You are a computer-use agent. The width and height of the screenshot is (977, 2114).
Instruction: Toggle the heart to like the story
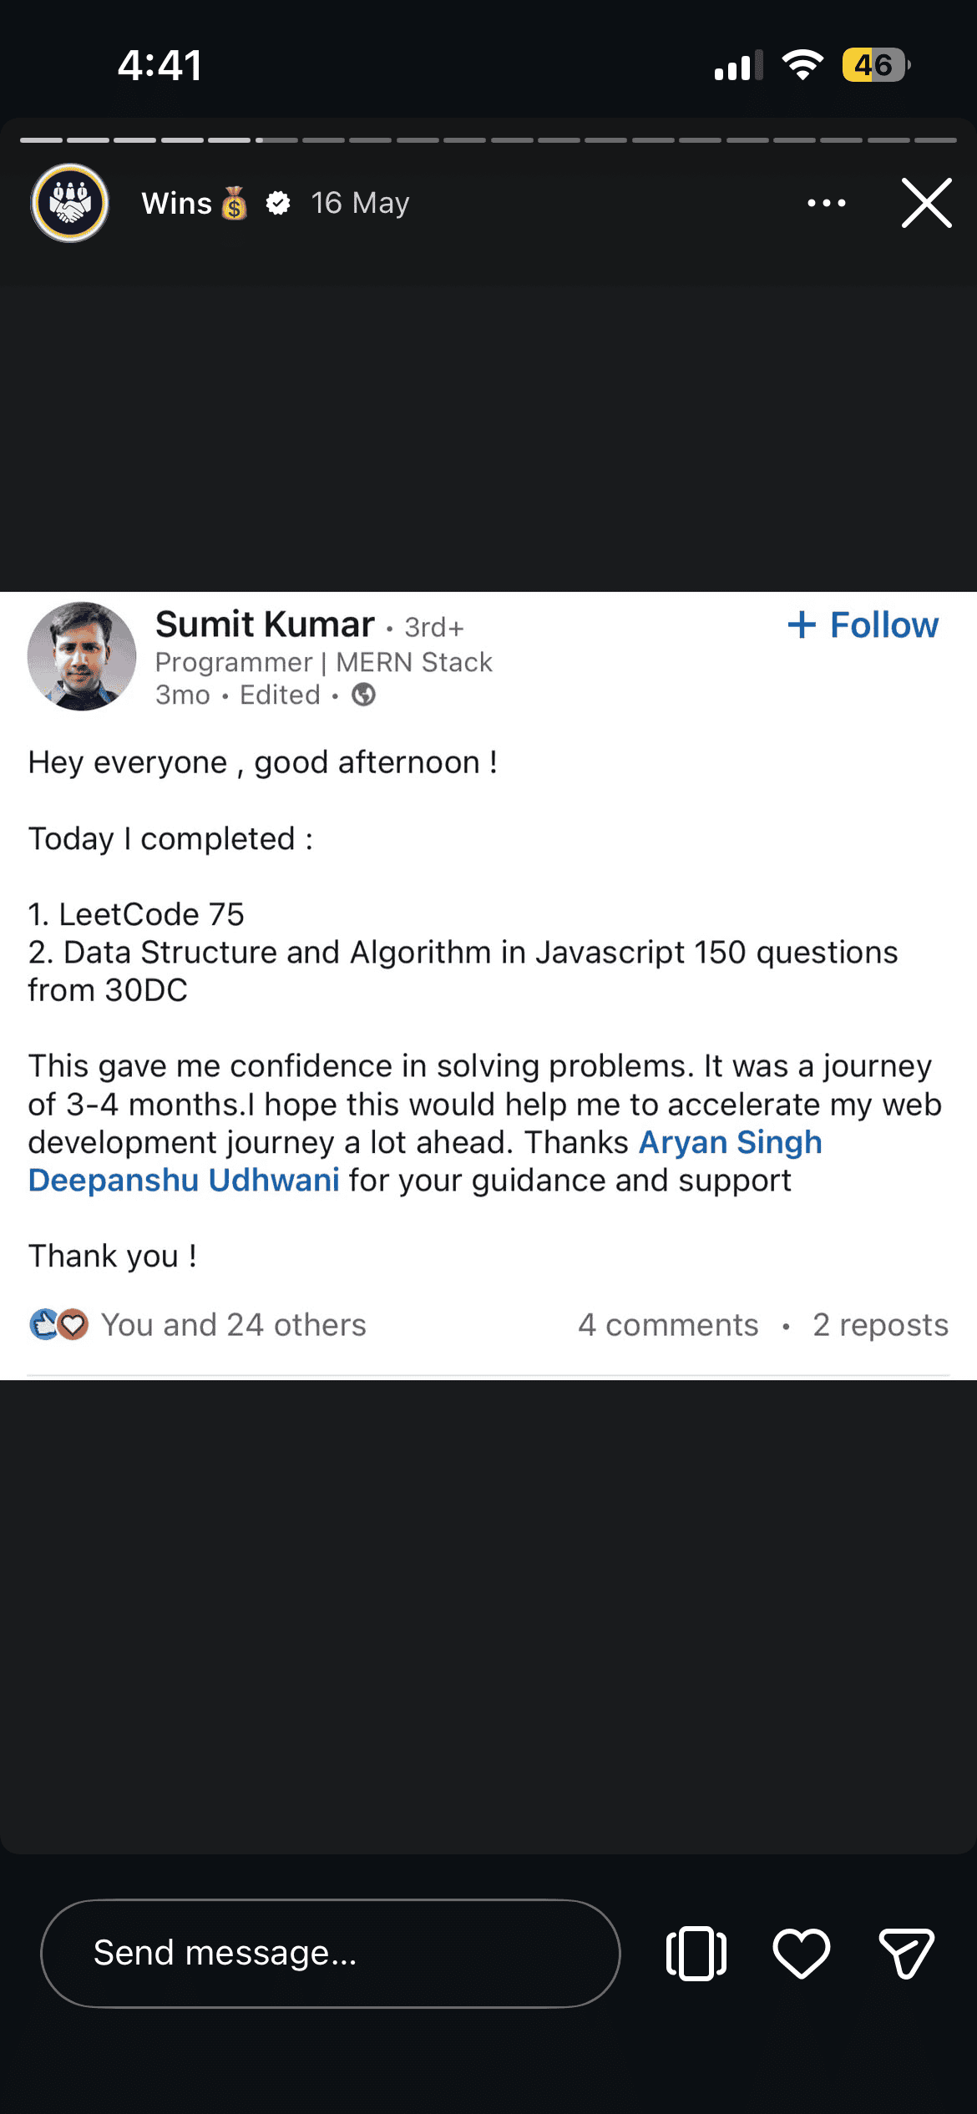pos(801,1954)
